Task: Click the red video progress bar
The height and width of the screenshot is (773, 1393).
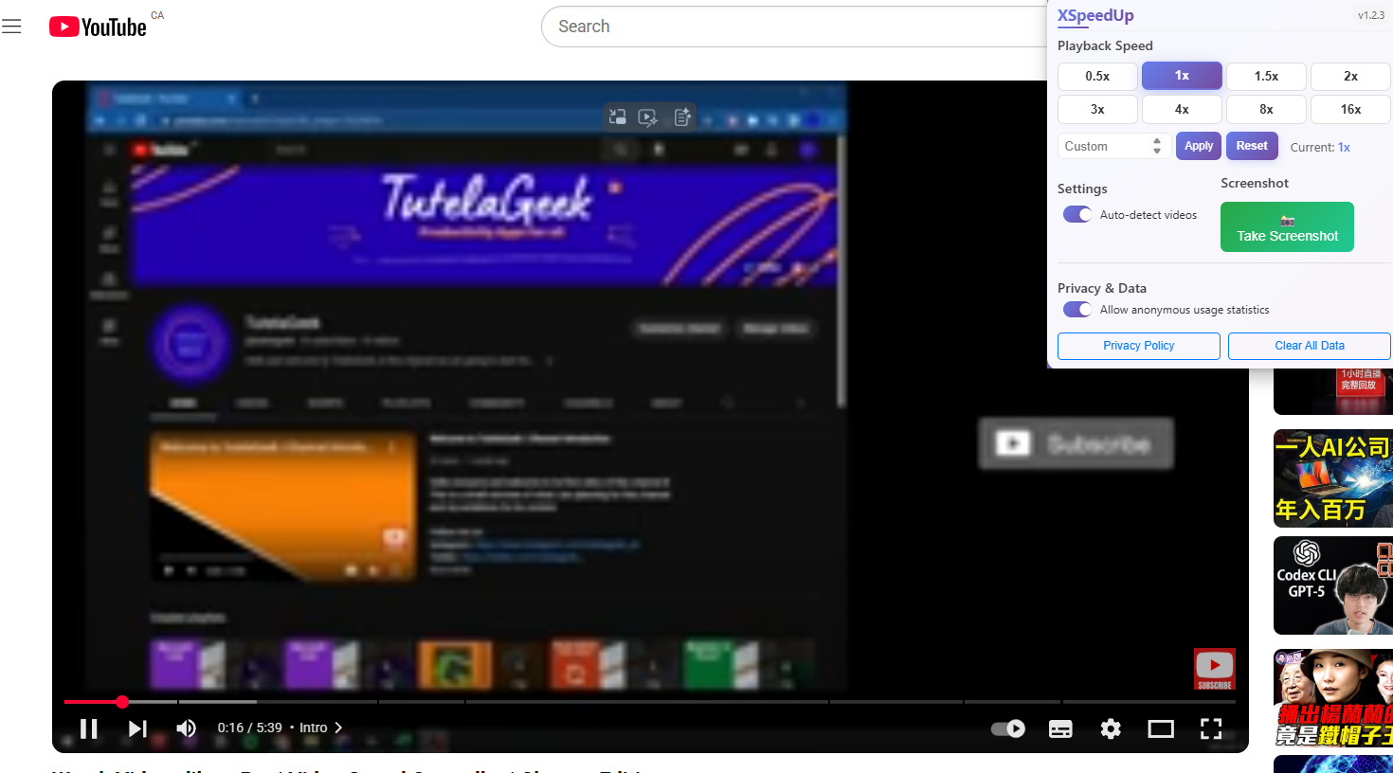Action: pyautogui.click(x=104, y=702)
